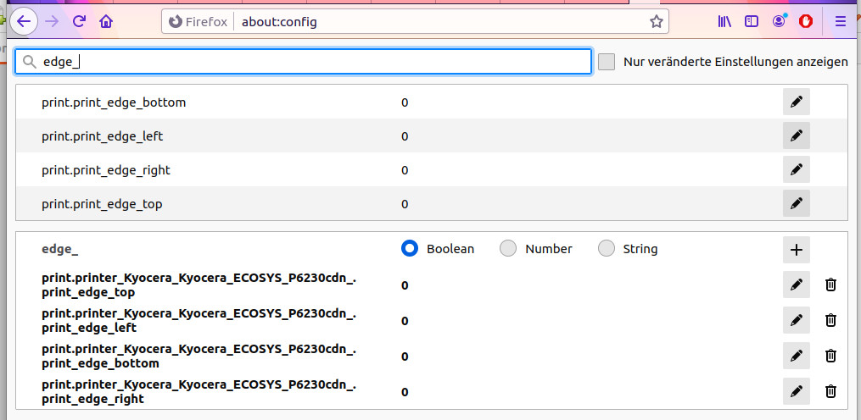This screenshot has height=420, width=861.
Task: Open the Firefox account icon
Action: coord(779,22)
